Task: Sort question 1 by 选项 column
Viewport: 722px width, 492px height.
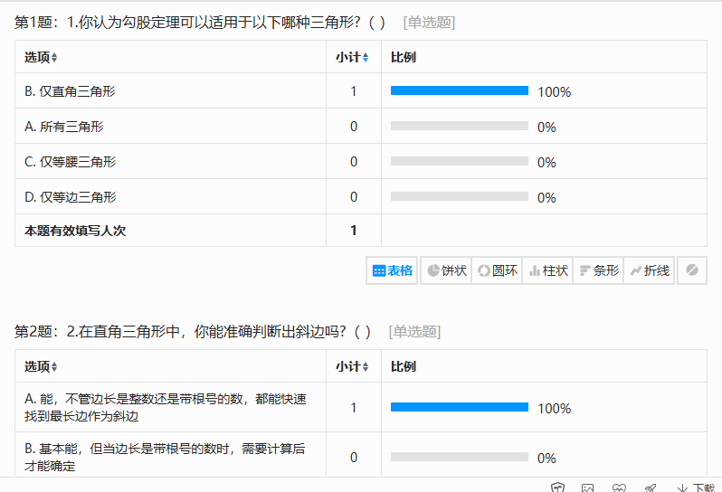Action: tap(41, 58)
